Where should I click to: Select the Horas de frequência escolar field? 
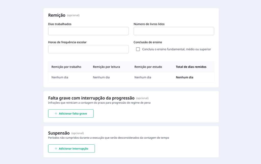88,49
